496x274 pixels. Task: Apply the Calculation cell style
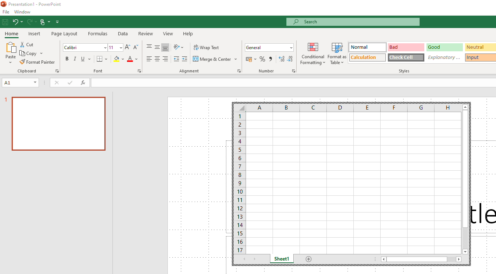pos(367,57)
